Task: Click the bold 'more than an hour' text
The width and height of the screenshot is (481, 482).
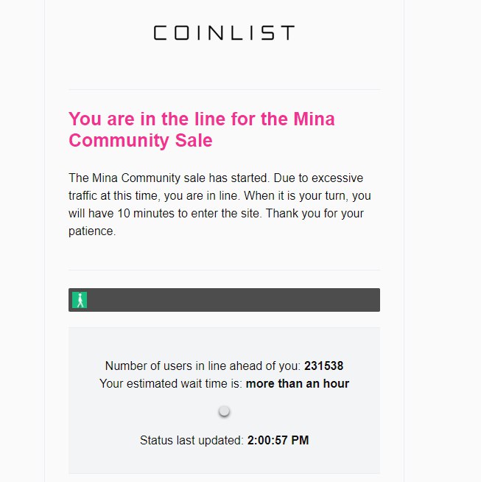Action: [298, 384]
